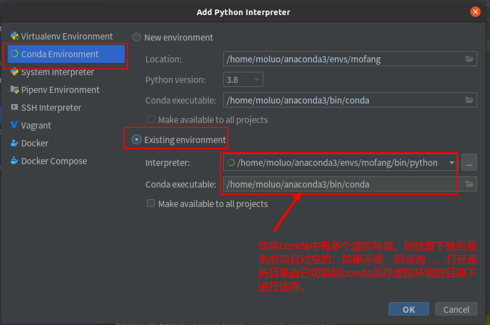The height and width of the screenshot is (325, 490).
Task: Click the Cancel button
Action: coord(456,309)
